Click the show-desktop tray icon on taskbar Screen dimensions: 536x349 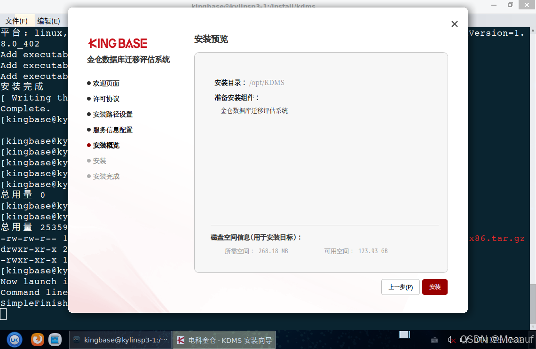pos(404,335)
